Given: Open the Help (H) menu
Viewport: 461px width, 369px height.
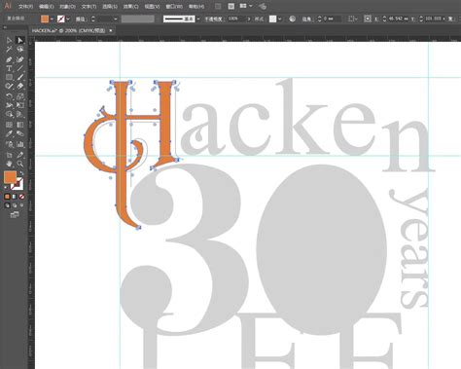Looking at the screenshot, I should tap(196, 7).
